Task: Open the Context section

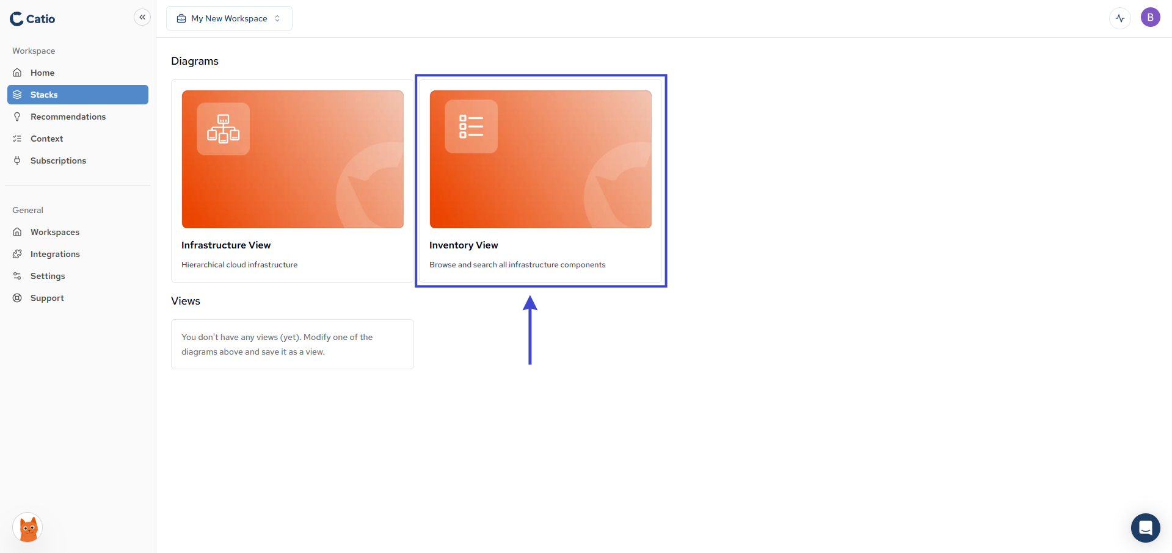Action: click(x=46, y=139)
